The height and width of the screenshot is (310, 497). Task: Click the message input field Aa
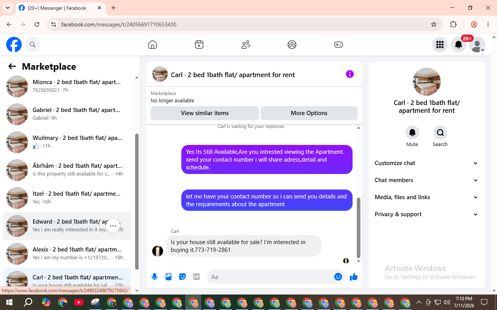(x=270, y=277)
